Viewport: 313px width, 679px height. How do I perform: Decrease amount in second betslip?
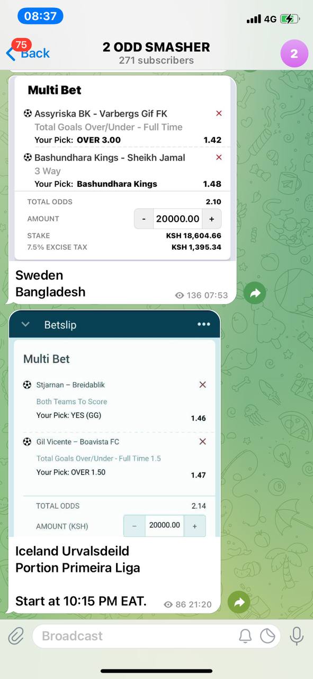pyautogui.click(x=135, y=526)
